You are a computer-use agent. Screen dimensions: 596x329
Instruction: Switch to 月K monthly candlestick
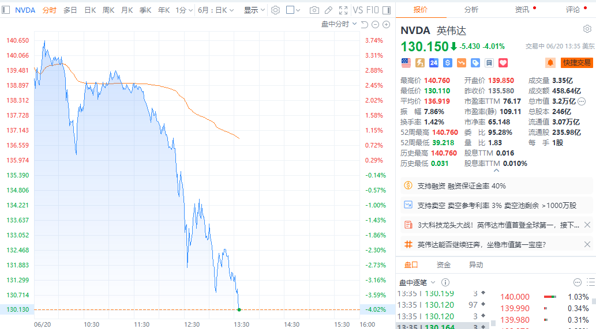(127, 10)
